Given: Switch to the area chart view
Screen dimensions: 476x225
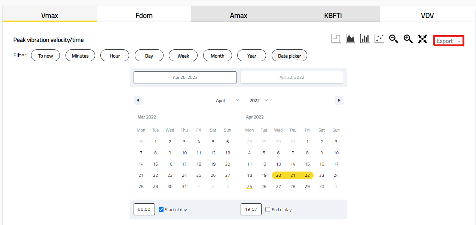Looking at the screenshot, I should click(x=350, y=38).
